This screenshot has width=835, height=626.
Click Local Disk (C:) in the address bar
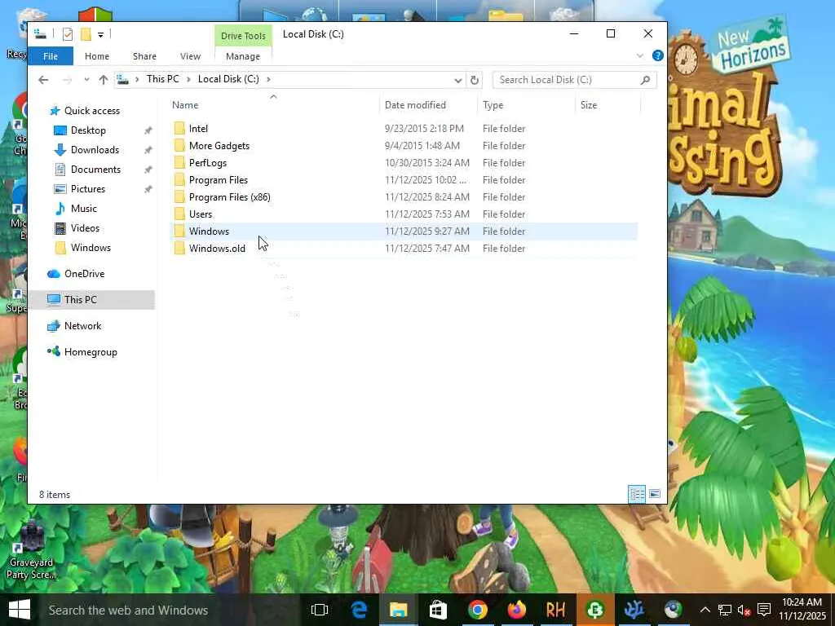(228, 79)
